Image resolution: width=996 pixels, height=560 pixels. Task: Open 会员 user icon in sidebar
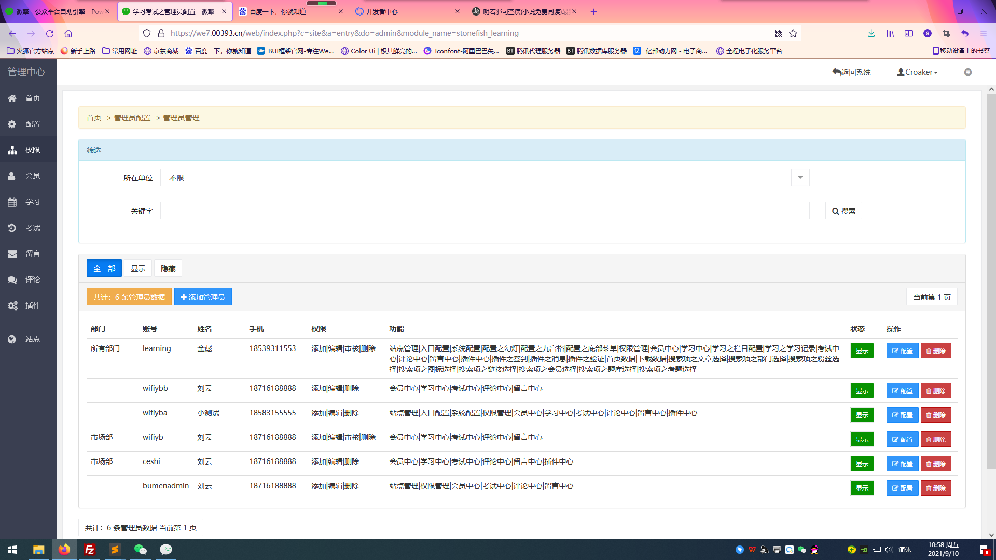click(12, 176)
